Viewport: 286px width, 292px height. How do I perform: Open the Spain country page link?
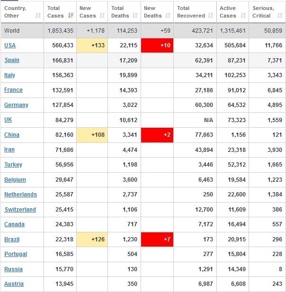point(12,60)
